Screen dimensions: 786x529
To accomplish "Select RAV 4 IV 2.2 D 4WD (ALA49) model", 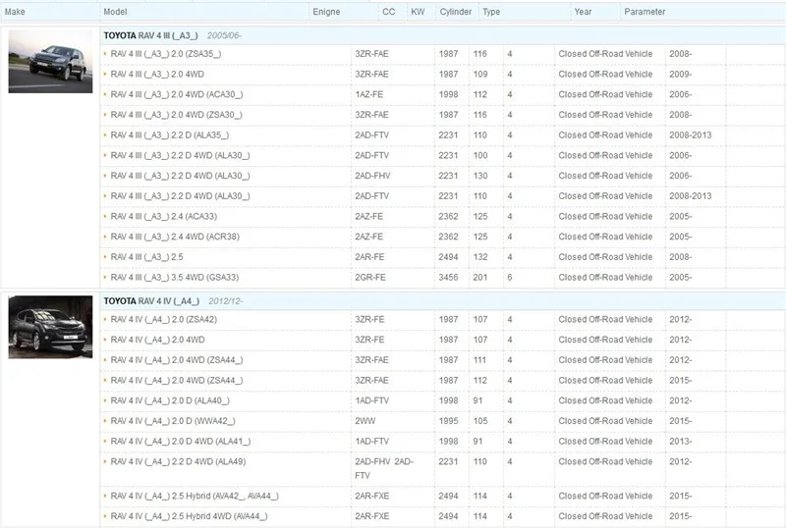I will click(x=179, y=461).
